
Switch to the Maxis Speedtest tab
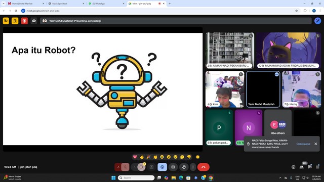point(66,4)
